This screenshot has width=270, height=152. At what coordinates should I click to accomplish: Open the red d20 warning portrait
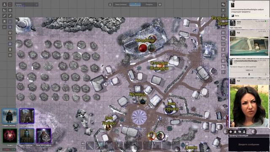(x=10, y=136)
